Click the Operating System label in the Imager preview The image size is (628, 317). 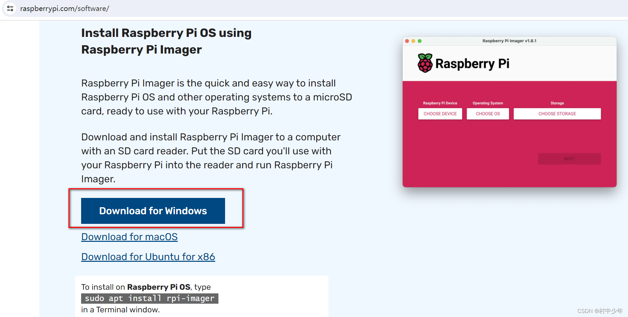coord(488,103)
